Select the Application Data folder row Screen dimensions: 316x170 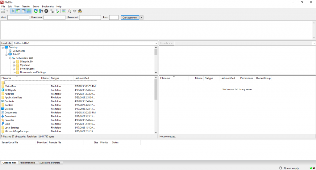49,97
